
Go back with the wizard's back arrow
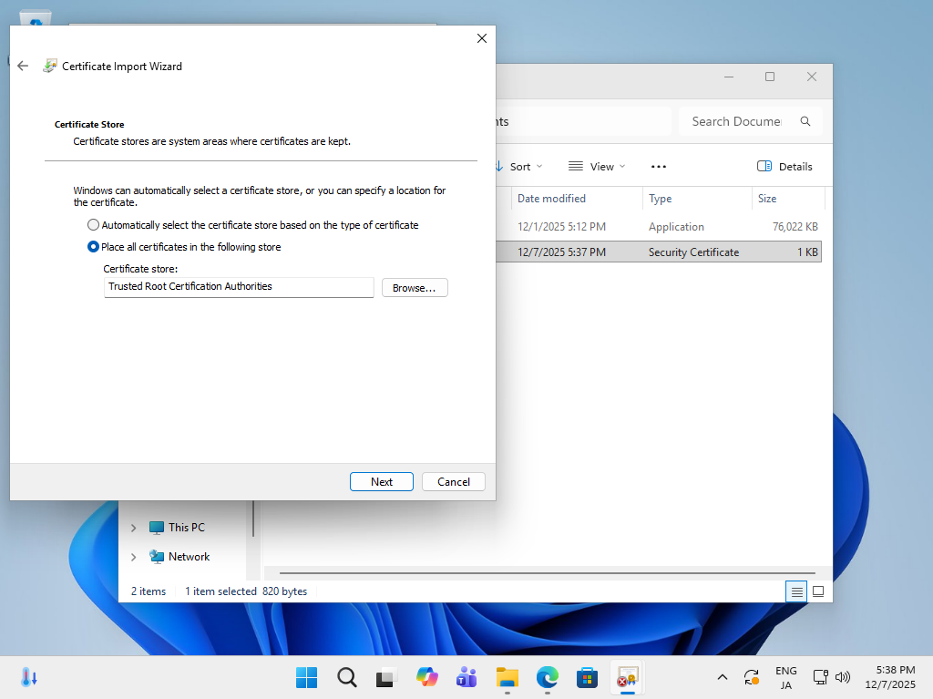pos(23,67)
